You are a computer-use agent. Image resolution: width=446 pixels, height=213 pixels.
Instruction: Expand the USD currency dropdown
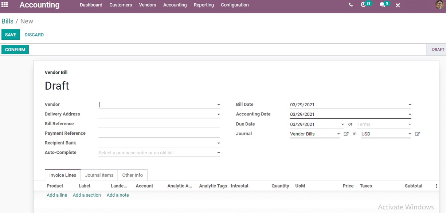[x=410, y=134]
